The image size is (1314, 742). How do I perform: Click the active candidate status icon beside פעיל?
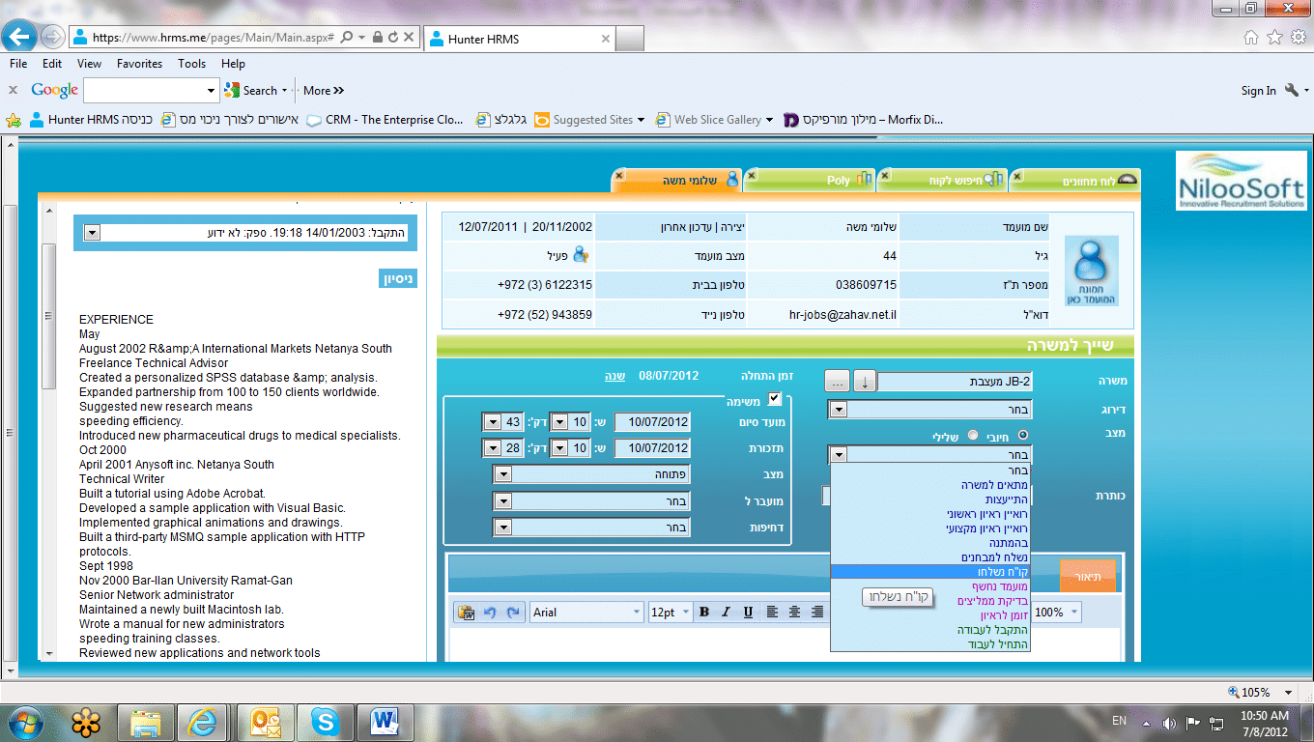pos(581,255)
